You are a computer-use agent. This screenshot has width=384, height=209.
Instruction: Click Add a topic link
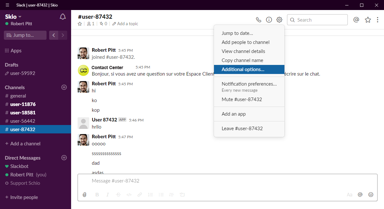click(x=125, y=24)
